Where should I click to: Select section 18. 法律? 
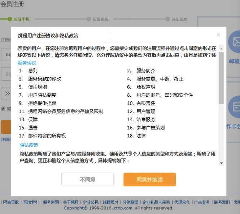click(x=136, y=136)
